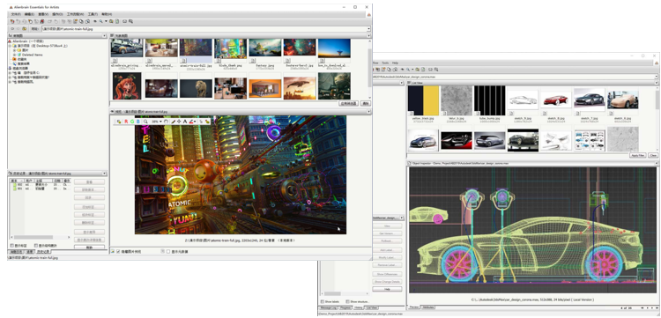Image resolution: width=661 pixels, height=318 pixels.
Task: Click the first main toolbar icon in front window
Action: 11,21
